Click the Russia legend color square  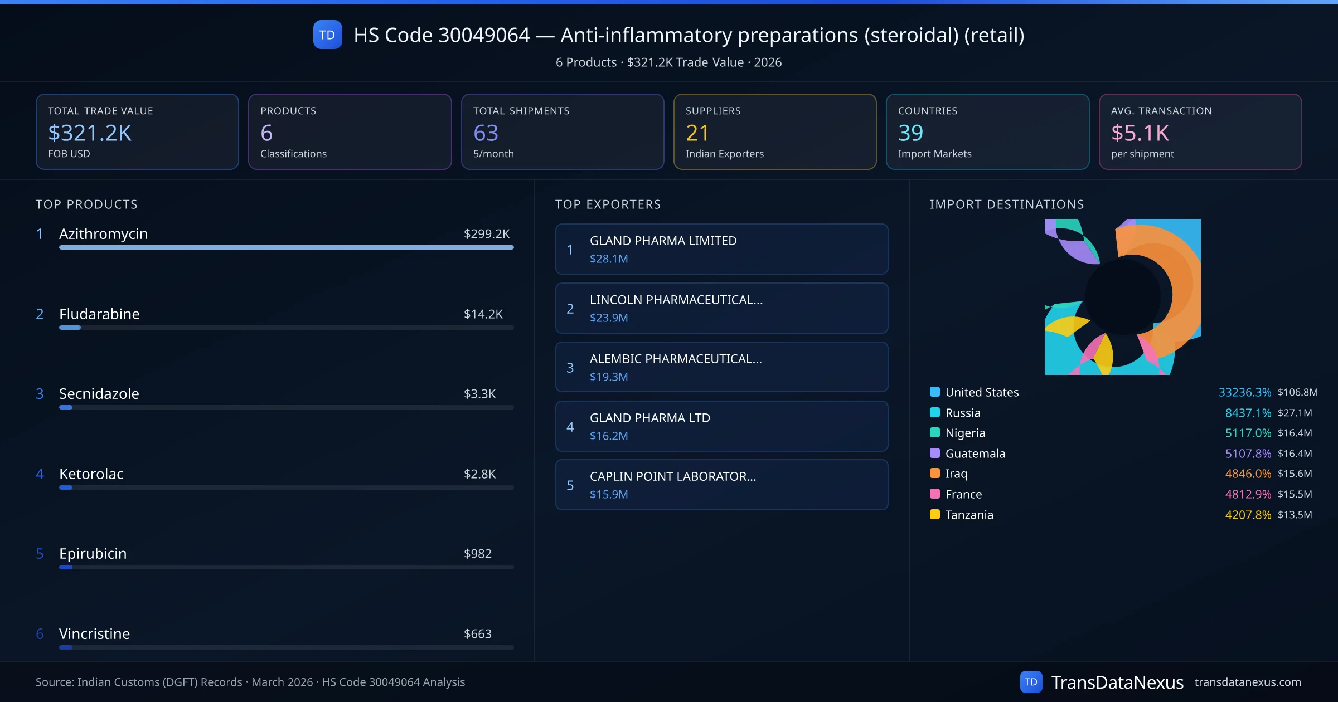point(935,412)
